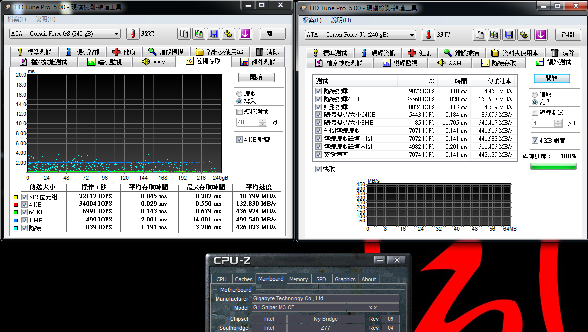Image resolution: width=588 pixels, height=332 pixels.
Task: Click thermometer temperature icon in left window
Action: coord(133,34)
